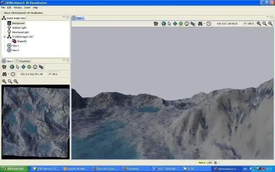Click zoom in magnifier in View 1
The width and height of the screenshot is (275, 172).
[259, 24]
